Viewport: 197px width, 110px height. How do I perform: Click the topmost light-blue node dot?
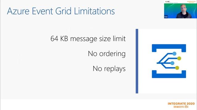tap(174, 54)
